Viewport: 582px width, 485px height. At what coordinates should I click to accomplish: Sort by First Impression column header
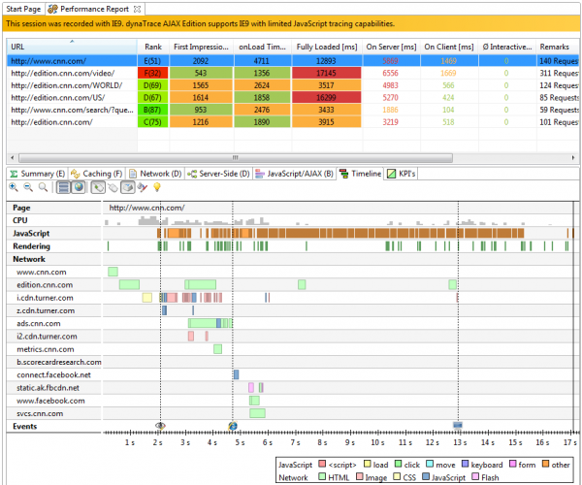[201, 47]
